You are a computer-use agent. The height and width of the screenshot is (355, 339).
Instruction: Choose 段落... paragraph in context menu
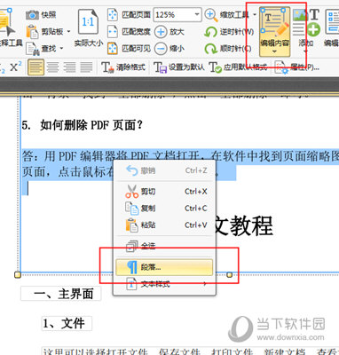pos(164,267)
